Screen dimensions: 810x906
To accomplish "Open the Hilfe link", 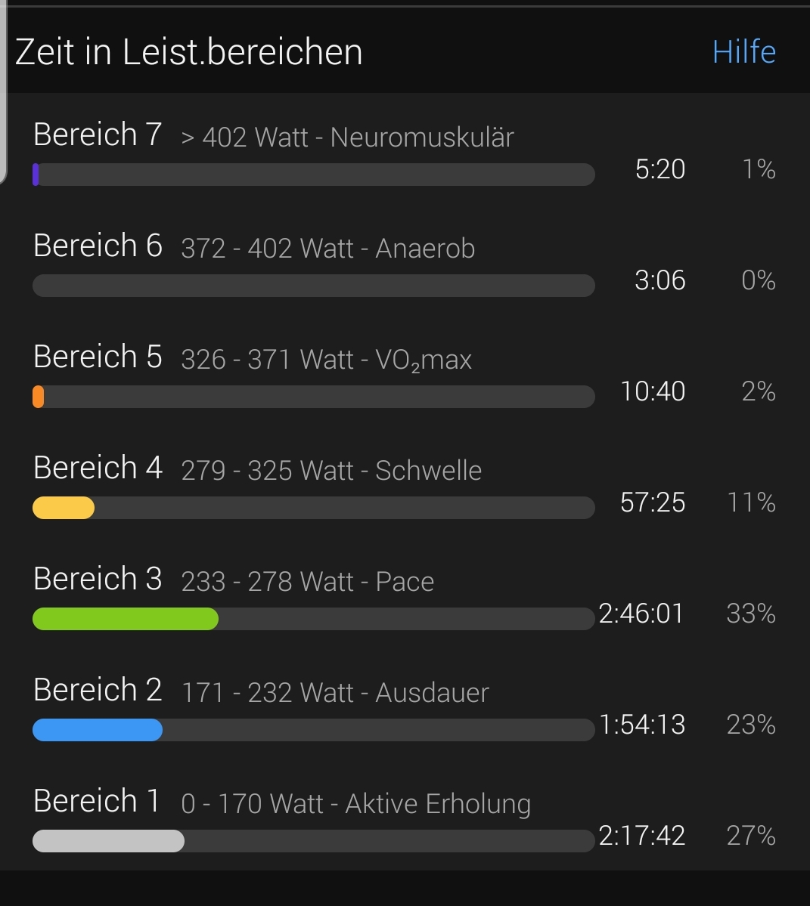I will click(x=743, y=52).
